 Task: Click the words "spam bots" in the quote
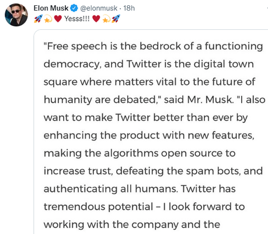tap(213, 171)
